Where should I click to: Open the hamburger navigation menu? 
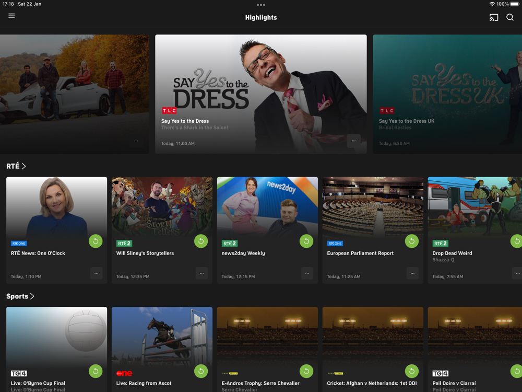11,16
